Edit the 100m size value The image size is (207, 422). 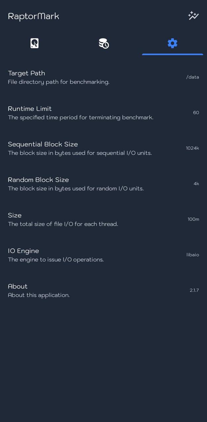coord(193,219)
